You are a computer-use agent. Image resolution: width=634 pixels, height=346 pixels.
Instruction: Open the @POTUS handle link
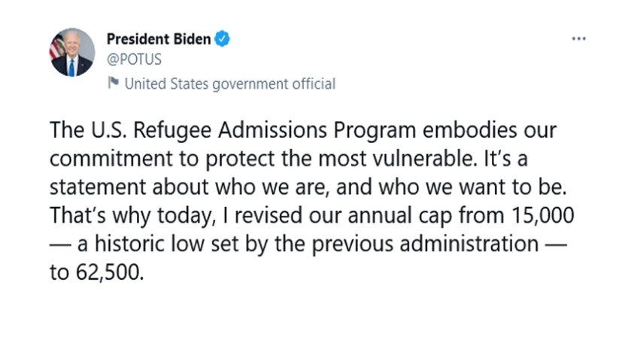(x=134, y=59)
